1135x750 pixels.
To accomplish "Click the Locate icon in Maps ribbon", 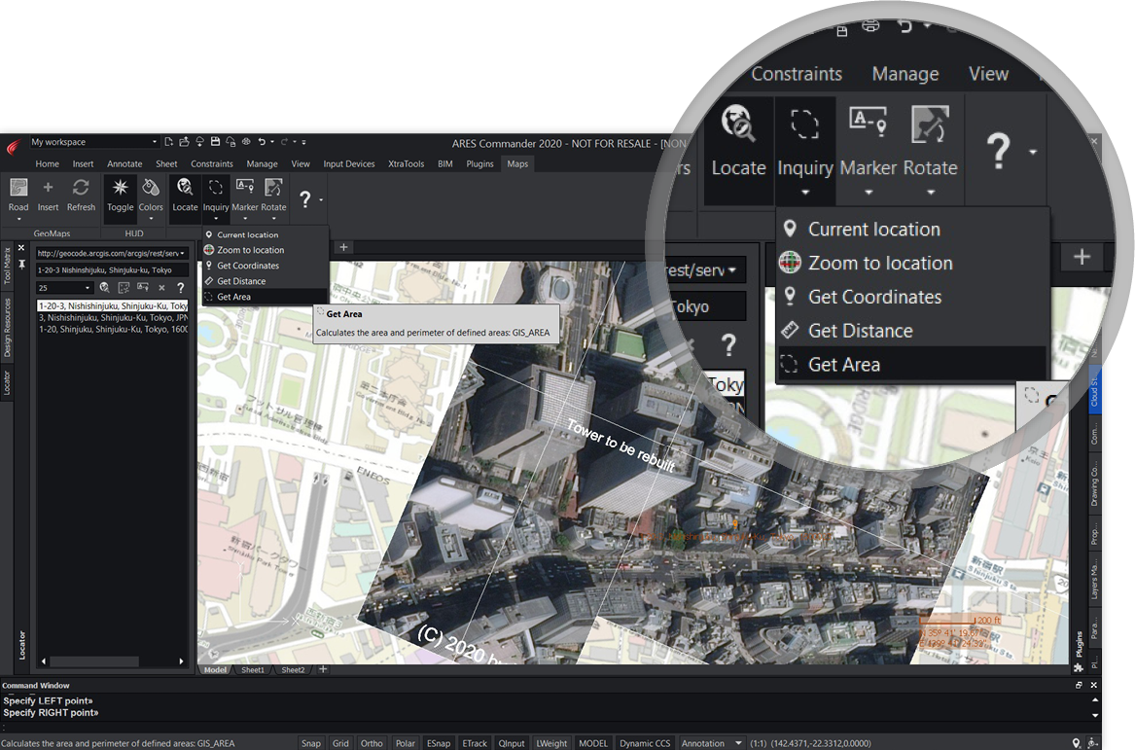I will pos(185,188).
